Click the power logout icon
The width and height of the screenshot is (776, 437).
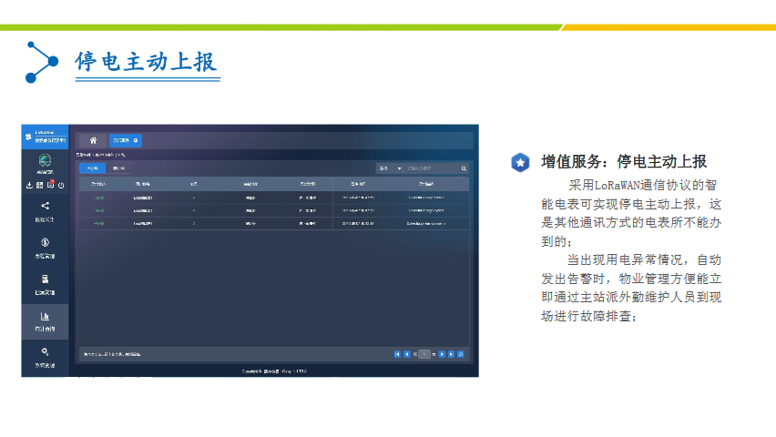pos(61,185)
